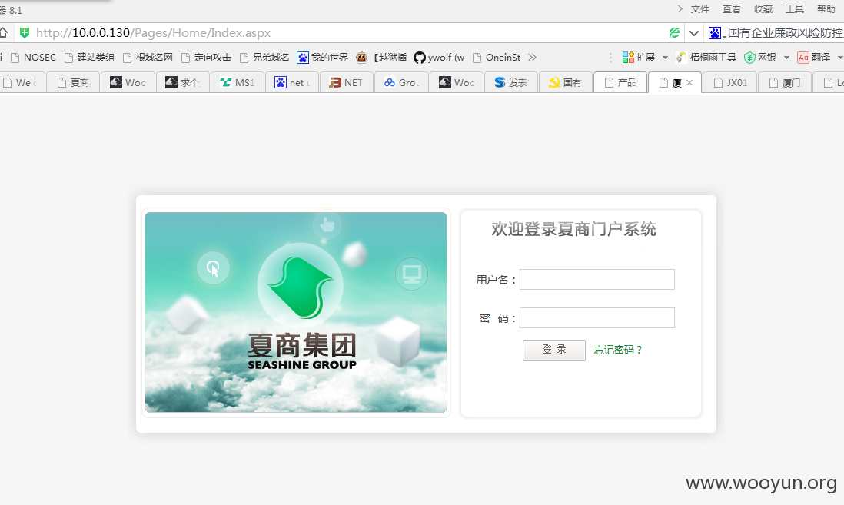Switch to the Woo tab beside 求个 tab
The width and height of the screenshot is (844, 505).
pos(128,82)
